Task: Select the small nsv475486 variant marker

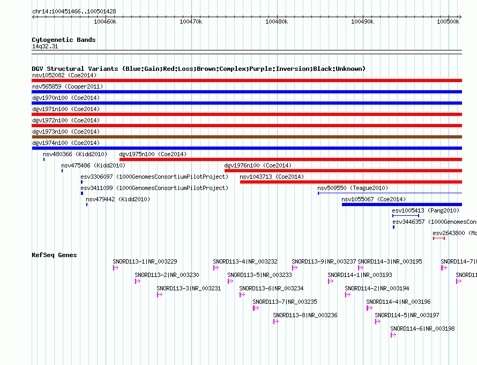Action: pos(62,171)
